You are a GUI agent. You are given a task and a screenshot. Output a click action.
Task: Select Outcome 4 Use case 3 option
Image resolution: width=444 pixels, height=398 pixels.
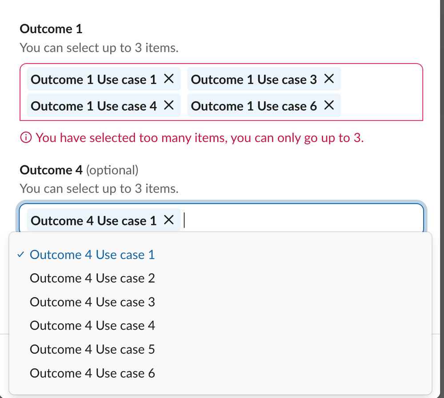click(x=92, y=302)
